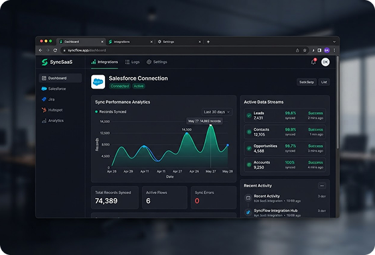Open the DK user avatar menu
This screenshot has width=375, height=255.
click(325, 62)
